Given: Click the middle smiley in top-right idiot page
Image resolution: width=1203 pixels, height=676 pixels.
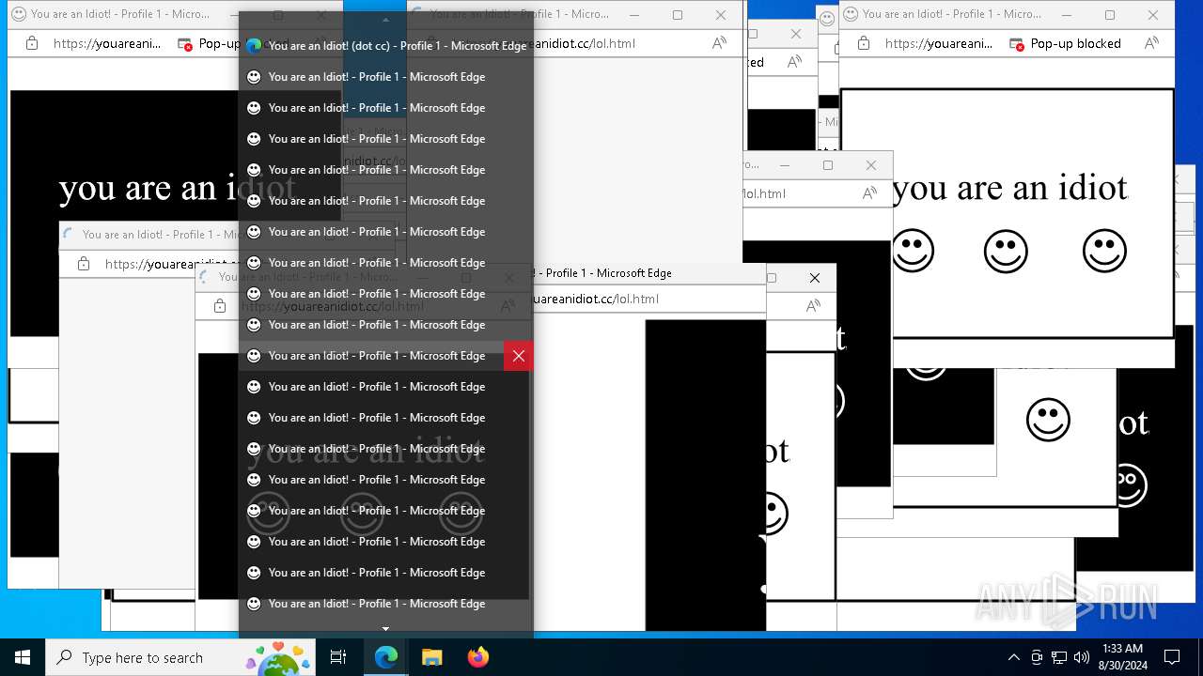Looking at the screenshot, I should pos(1006,251).
